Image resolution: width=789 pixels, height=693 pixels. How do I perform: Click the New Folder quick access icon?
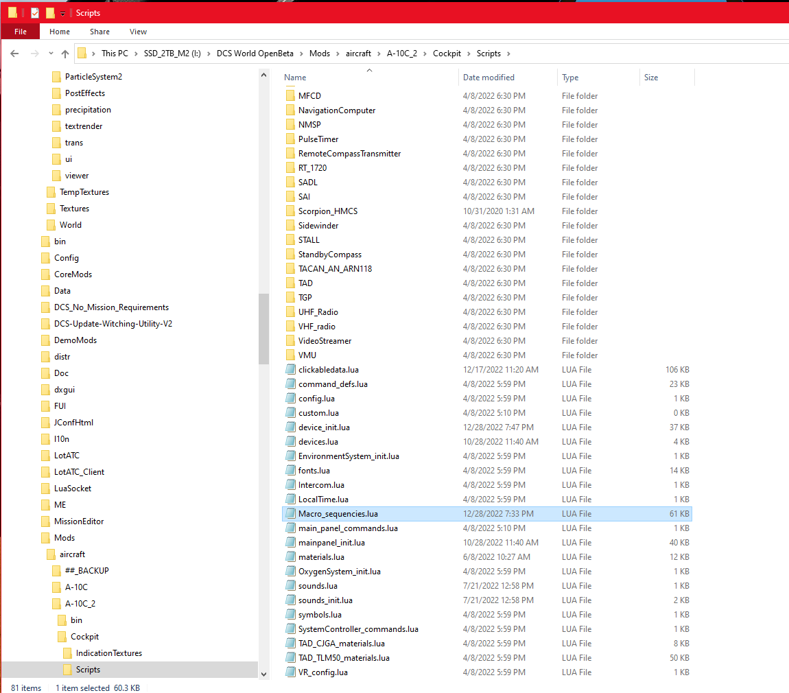click(50, 13)
